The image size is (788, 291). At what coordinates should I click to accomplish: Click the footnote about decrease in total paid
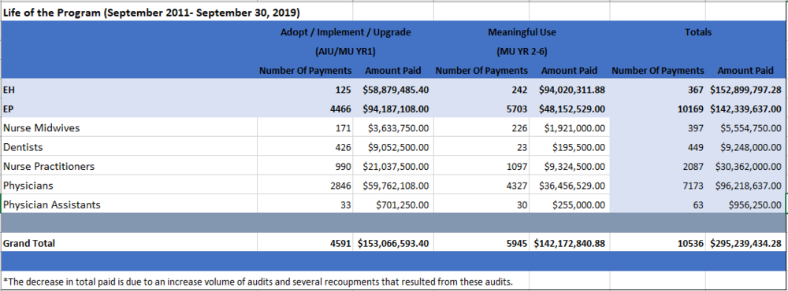click(258, 282)
